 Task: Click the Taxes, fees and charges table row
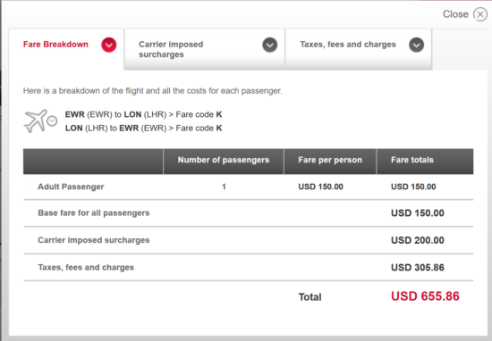(x=248, y=268)
